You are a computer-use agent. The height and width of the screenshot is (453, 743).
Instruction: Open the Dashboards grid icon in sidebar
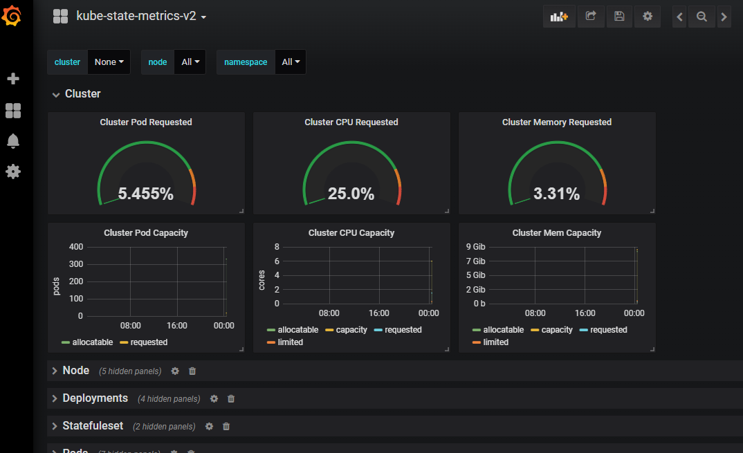tap(12, 111)
